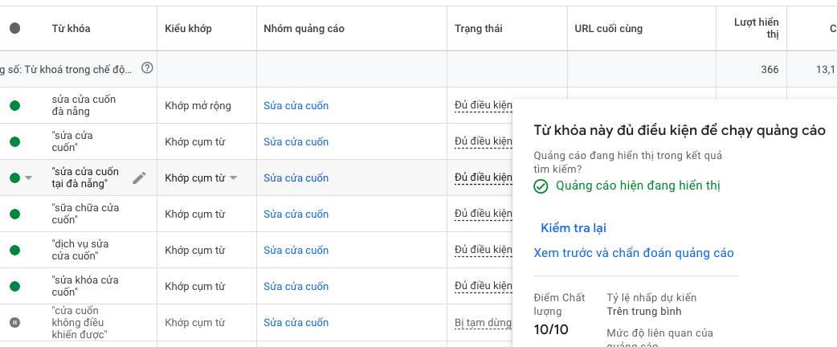Click the "Kiểm tra lại" link
This screenshot has width=837, height=347.
coord(574,228)
